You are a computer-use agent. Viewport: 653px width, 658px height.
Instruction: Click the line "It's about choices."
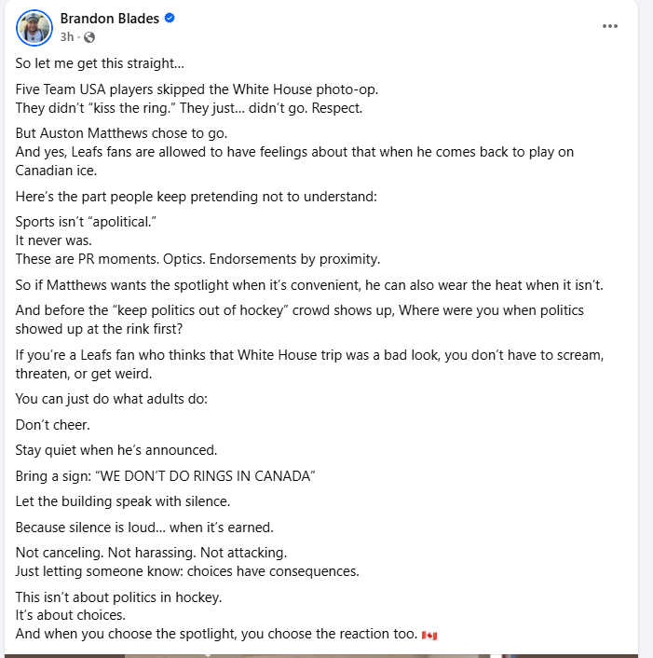[68, 615]
